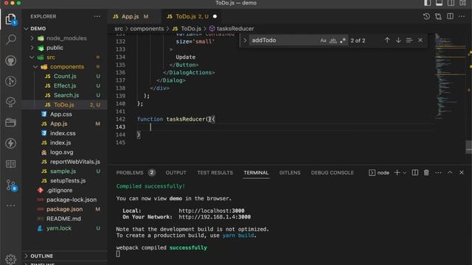The height and width of the screenshot is (265, 472).
Task: Click the components breadcrumb
Action: pos(147,29)
